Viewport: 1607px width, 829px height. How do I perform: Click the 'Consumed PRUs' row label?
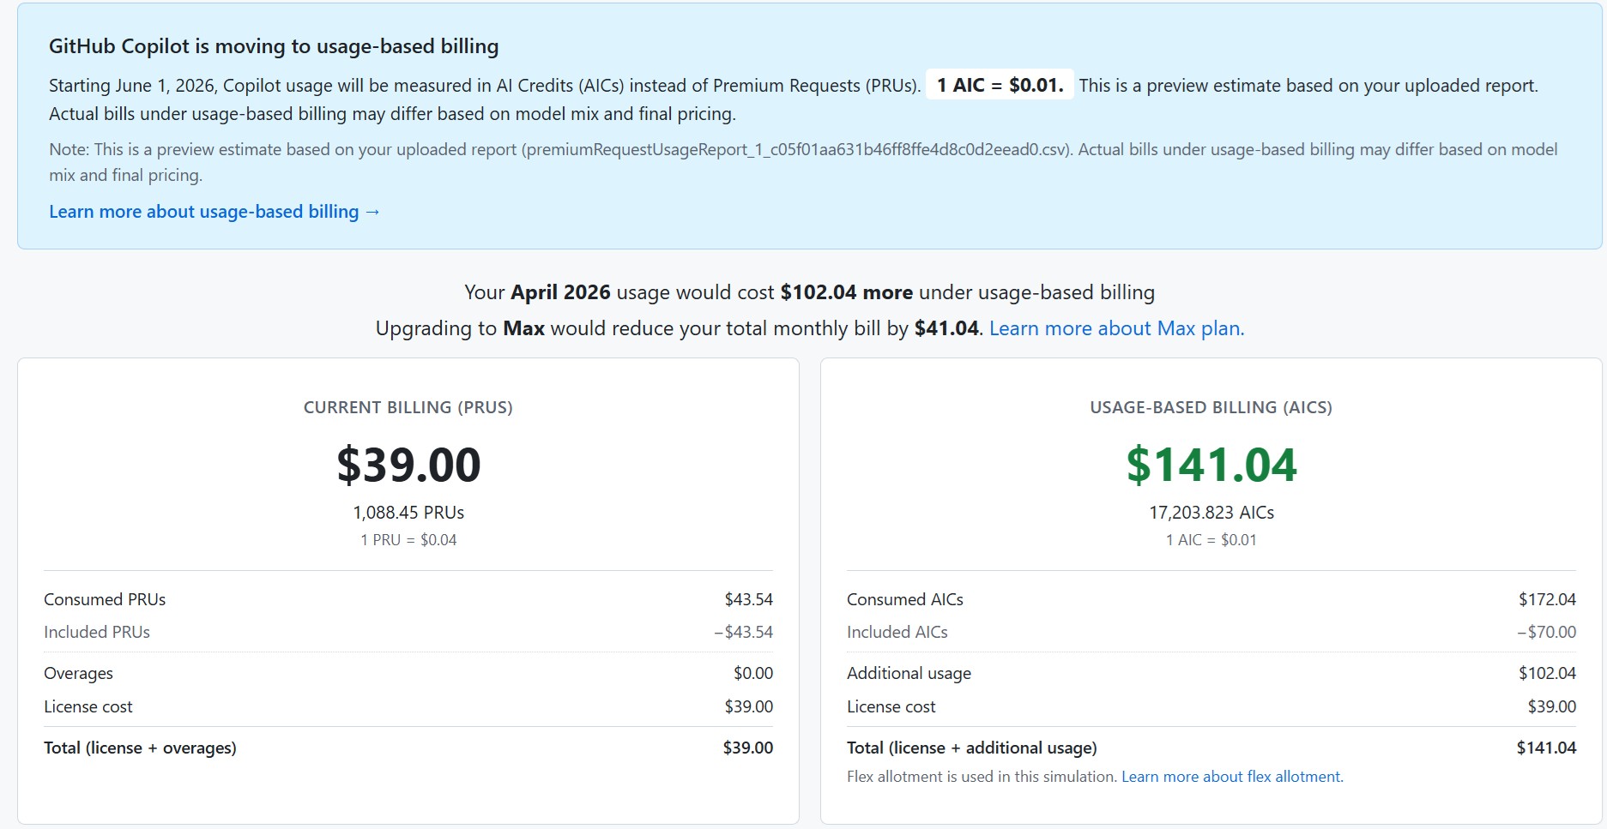point(105,599)
